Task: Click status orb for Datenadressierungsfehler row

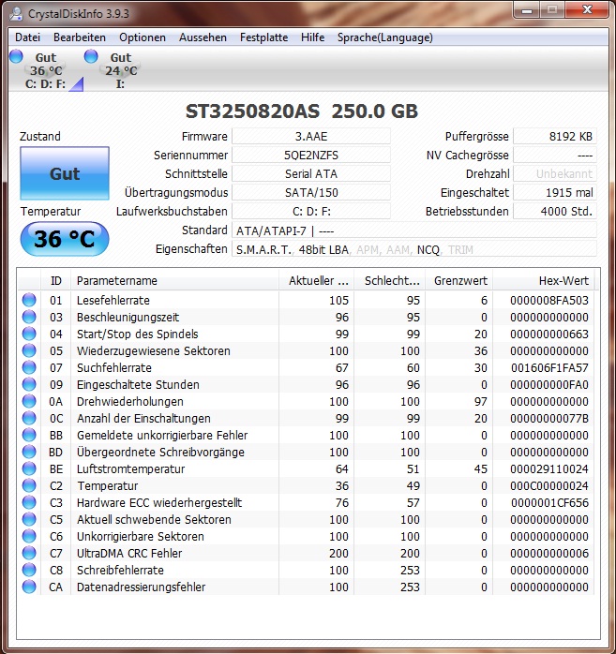Action: (x=29, y=587)
